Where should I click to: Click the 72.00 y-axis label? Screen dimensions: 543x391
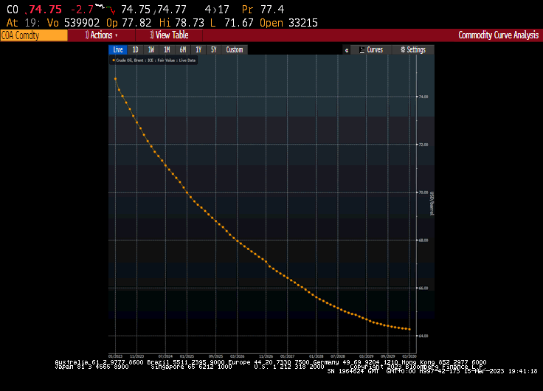pyautogui.click(x=423, y=145)
